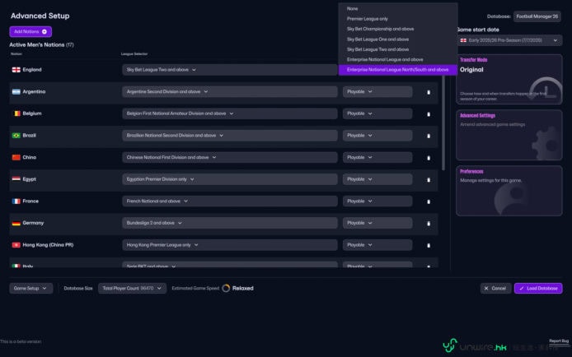Choose Premier League only option
Image resolution: width=572 pixels, height=357 pixels.
click(397, 19)
